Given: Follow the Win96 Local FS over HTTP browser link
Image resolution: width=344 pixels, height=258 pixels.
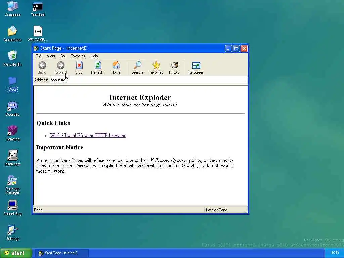Looking at the screenshot, I should click(88, 135).
